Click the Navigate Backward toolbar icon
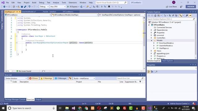Screen dimensions: 198x111 point(4,7)
